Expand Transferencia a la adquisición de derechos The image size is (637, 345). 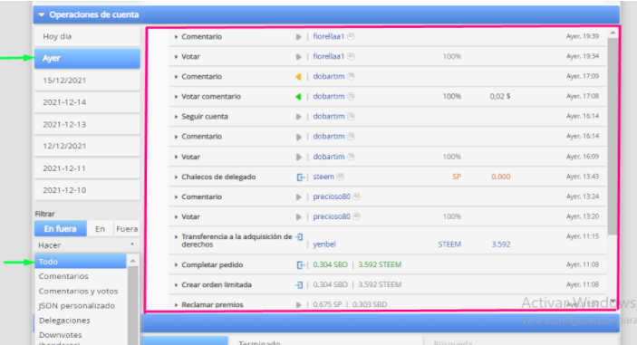pyautogui.click(x=176, y=236)
